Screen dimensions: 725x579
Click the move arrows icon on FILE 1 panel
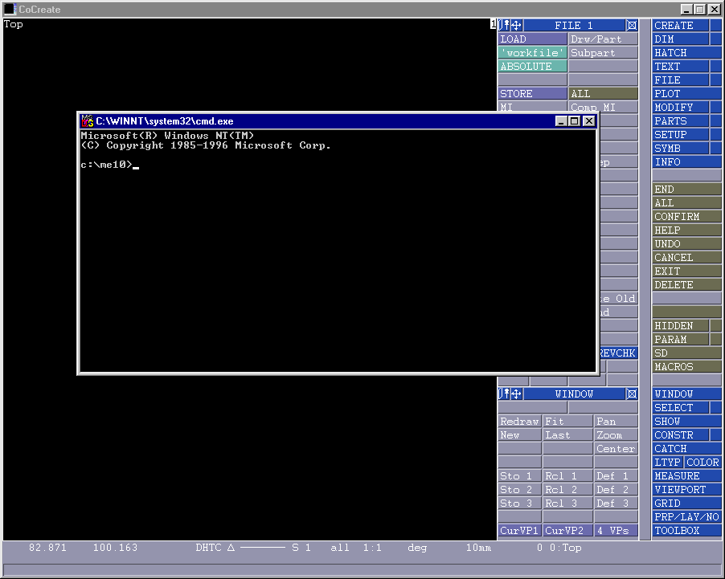(x=516, y=26)
